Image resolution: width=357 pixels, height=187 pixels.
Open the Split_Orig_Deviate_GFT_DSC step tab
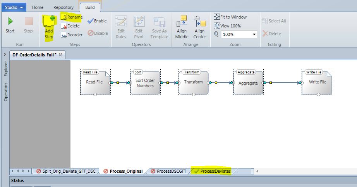click(x=66, y=171)
